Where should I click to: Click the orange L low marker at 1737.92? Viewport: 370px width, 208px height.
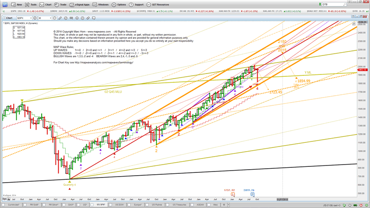tap(233, 194)
